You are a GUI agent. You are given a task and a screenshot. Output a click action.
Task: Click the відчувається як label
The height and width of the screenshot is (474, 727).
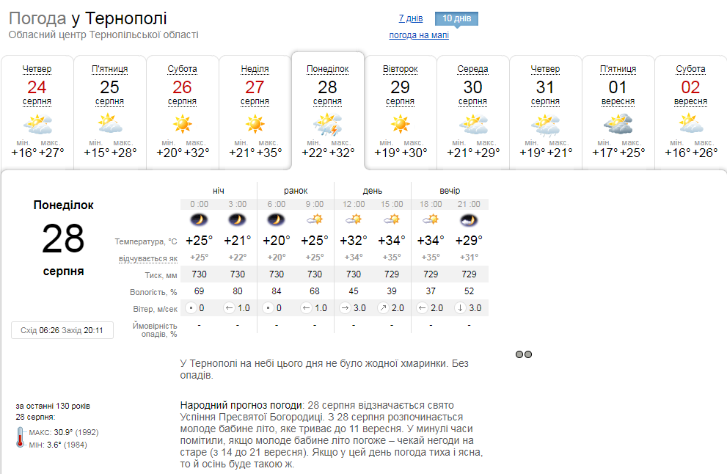click(x=148, y=258)
